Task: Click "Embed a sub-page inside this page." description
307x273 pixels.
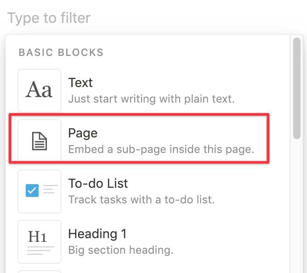Action: coord(161,149)
